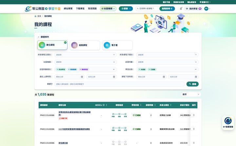Click the calendar icon in 最近上課時間 end date
Screen dimensions: 236x146
[x=114, y=77]
